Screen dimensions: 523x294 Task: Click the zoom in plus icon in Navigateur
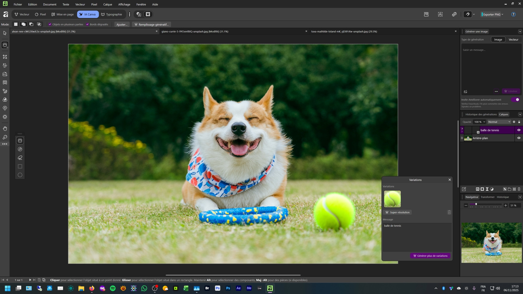pos(506,206)
